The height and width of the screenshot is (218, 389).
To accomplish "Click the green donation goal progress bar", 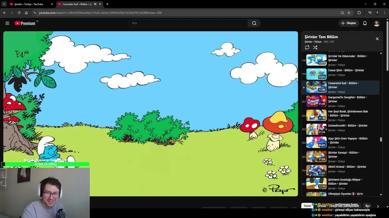I will (x=45, y=164).
